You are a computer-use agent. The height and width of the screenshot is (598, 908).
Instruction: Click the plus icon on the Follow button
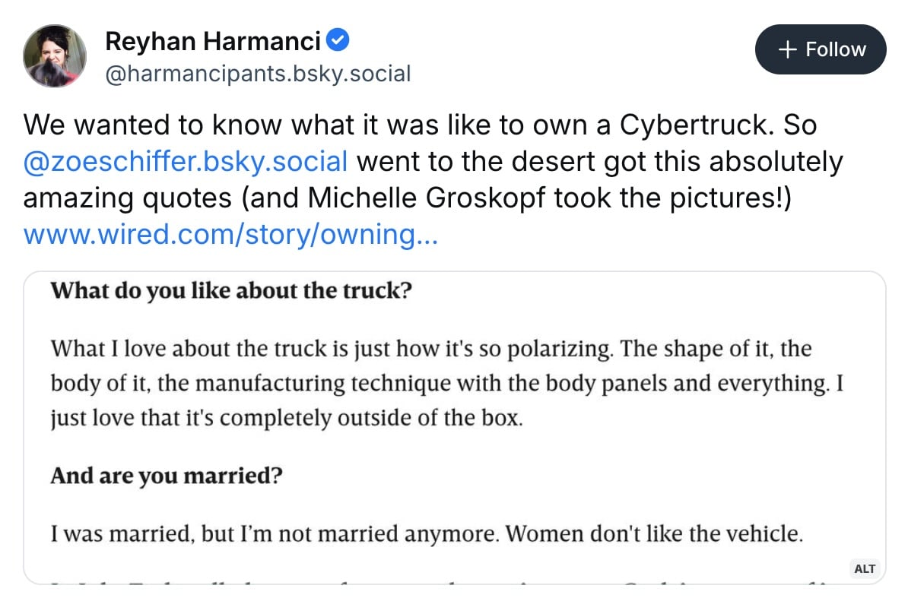click(x=789, y=49)
